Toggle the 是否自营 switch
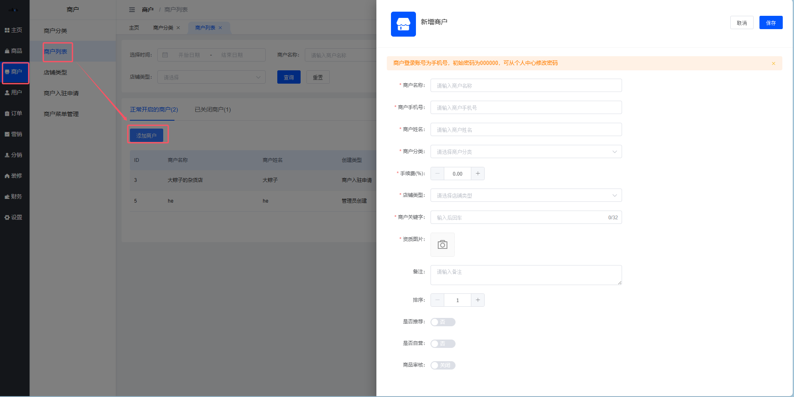This screenshot has width=794, height=397. (443, 344)
